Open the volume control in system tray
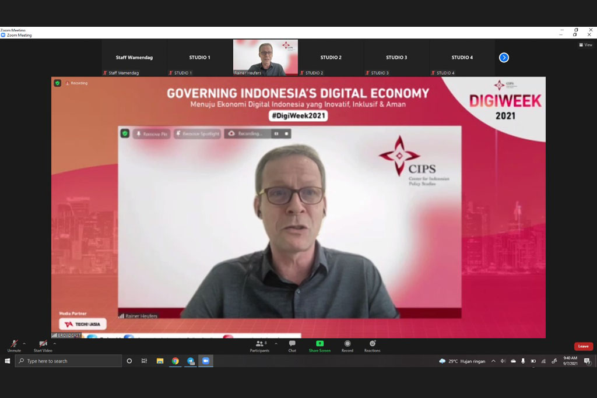Image resolution: width=597 pixels, height=398 pixels. pyautogui.click(x=503, y=361)
